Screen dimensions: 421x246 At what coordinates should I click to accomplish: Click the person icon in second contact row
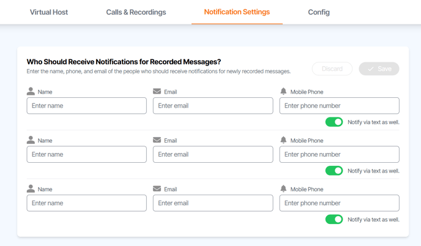pyautogui.click(x=31, y=140)
